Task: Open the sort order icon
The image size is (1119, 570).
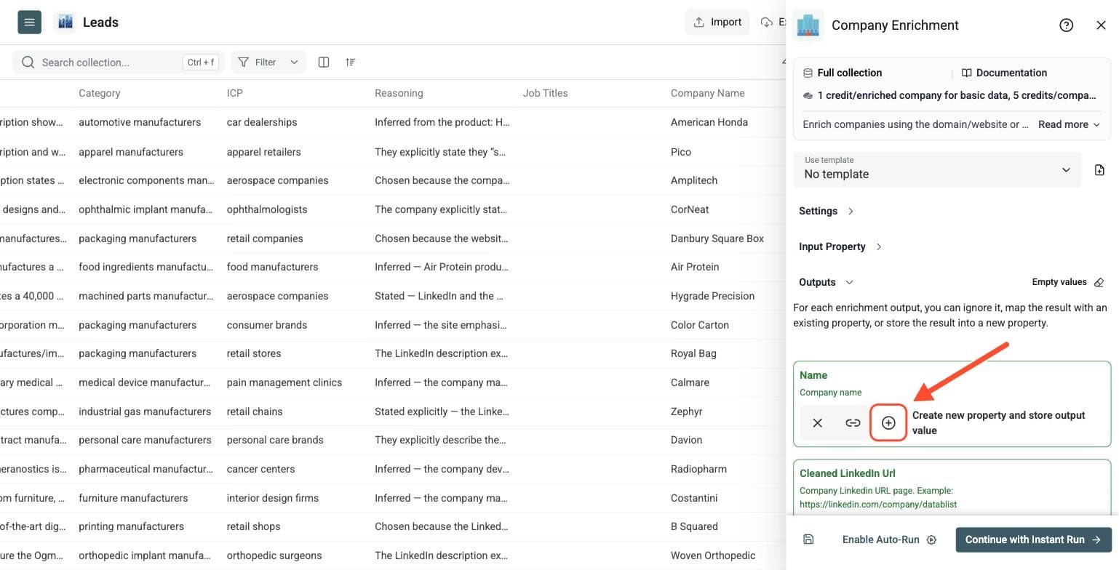Action: click(x=351, y=63)
